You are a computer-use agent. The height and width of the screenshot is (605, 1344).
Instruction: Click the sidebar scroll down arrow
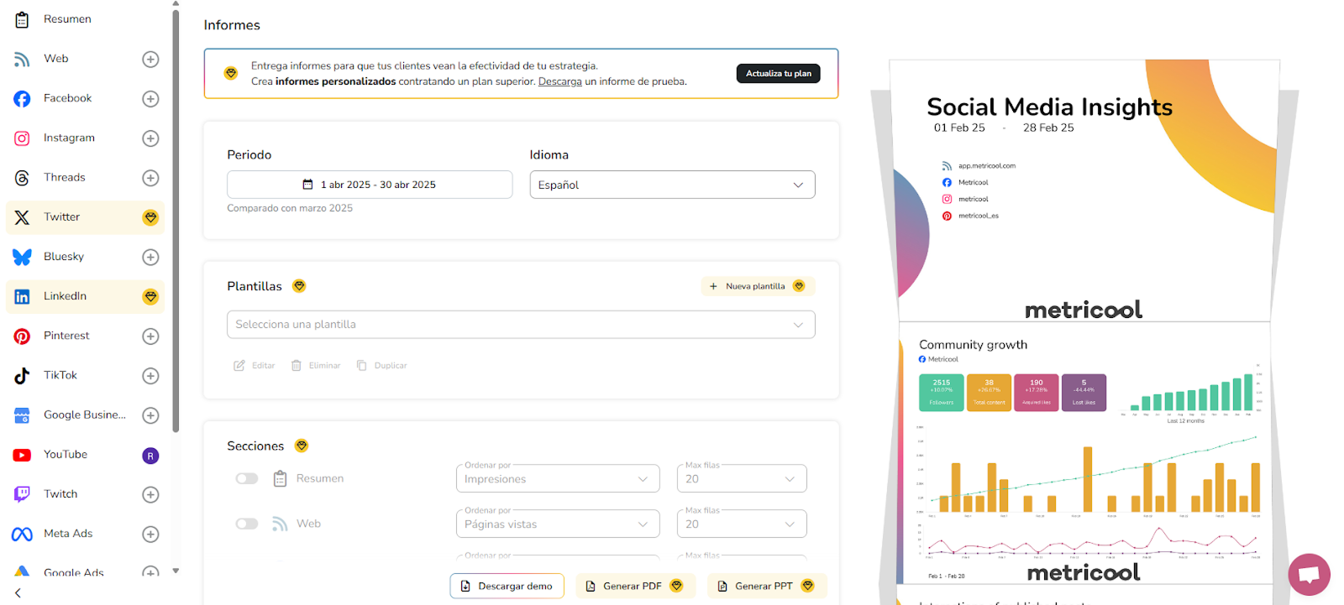[x=176, y=571]
